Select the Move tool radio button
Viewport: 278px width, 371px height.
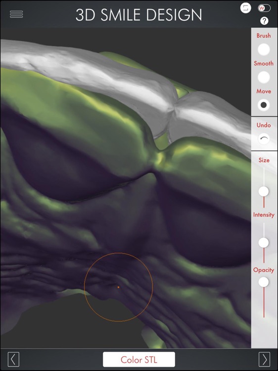(x=264, y=105)
